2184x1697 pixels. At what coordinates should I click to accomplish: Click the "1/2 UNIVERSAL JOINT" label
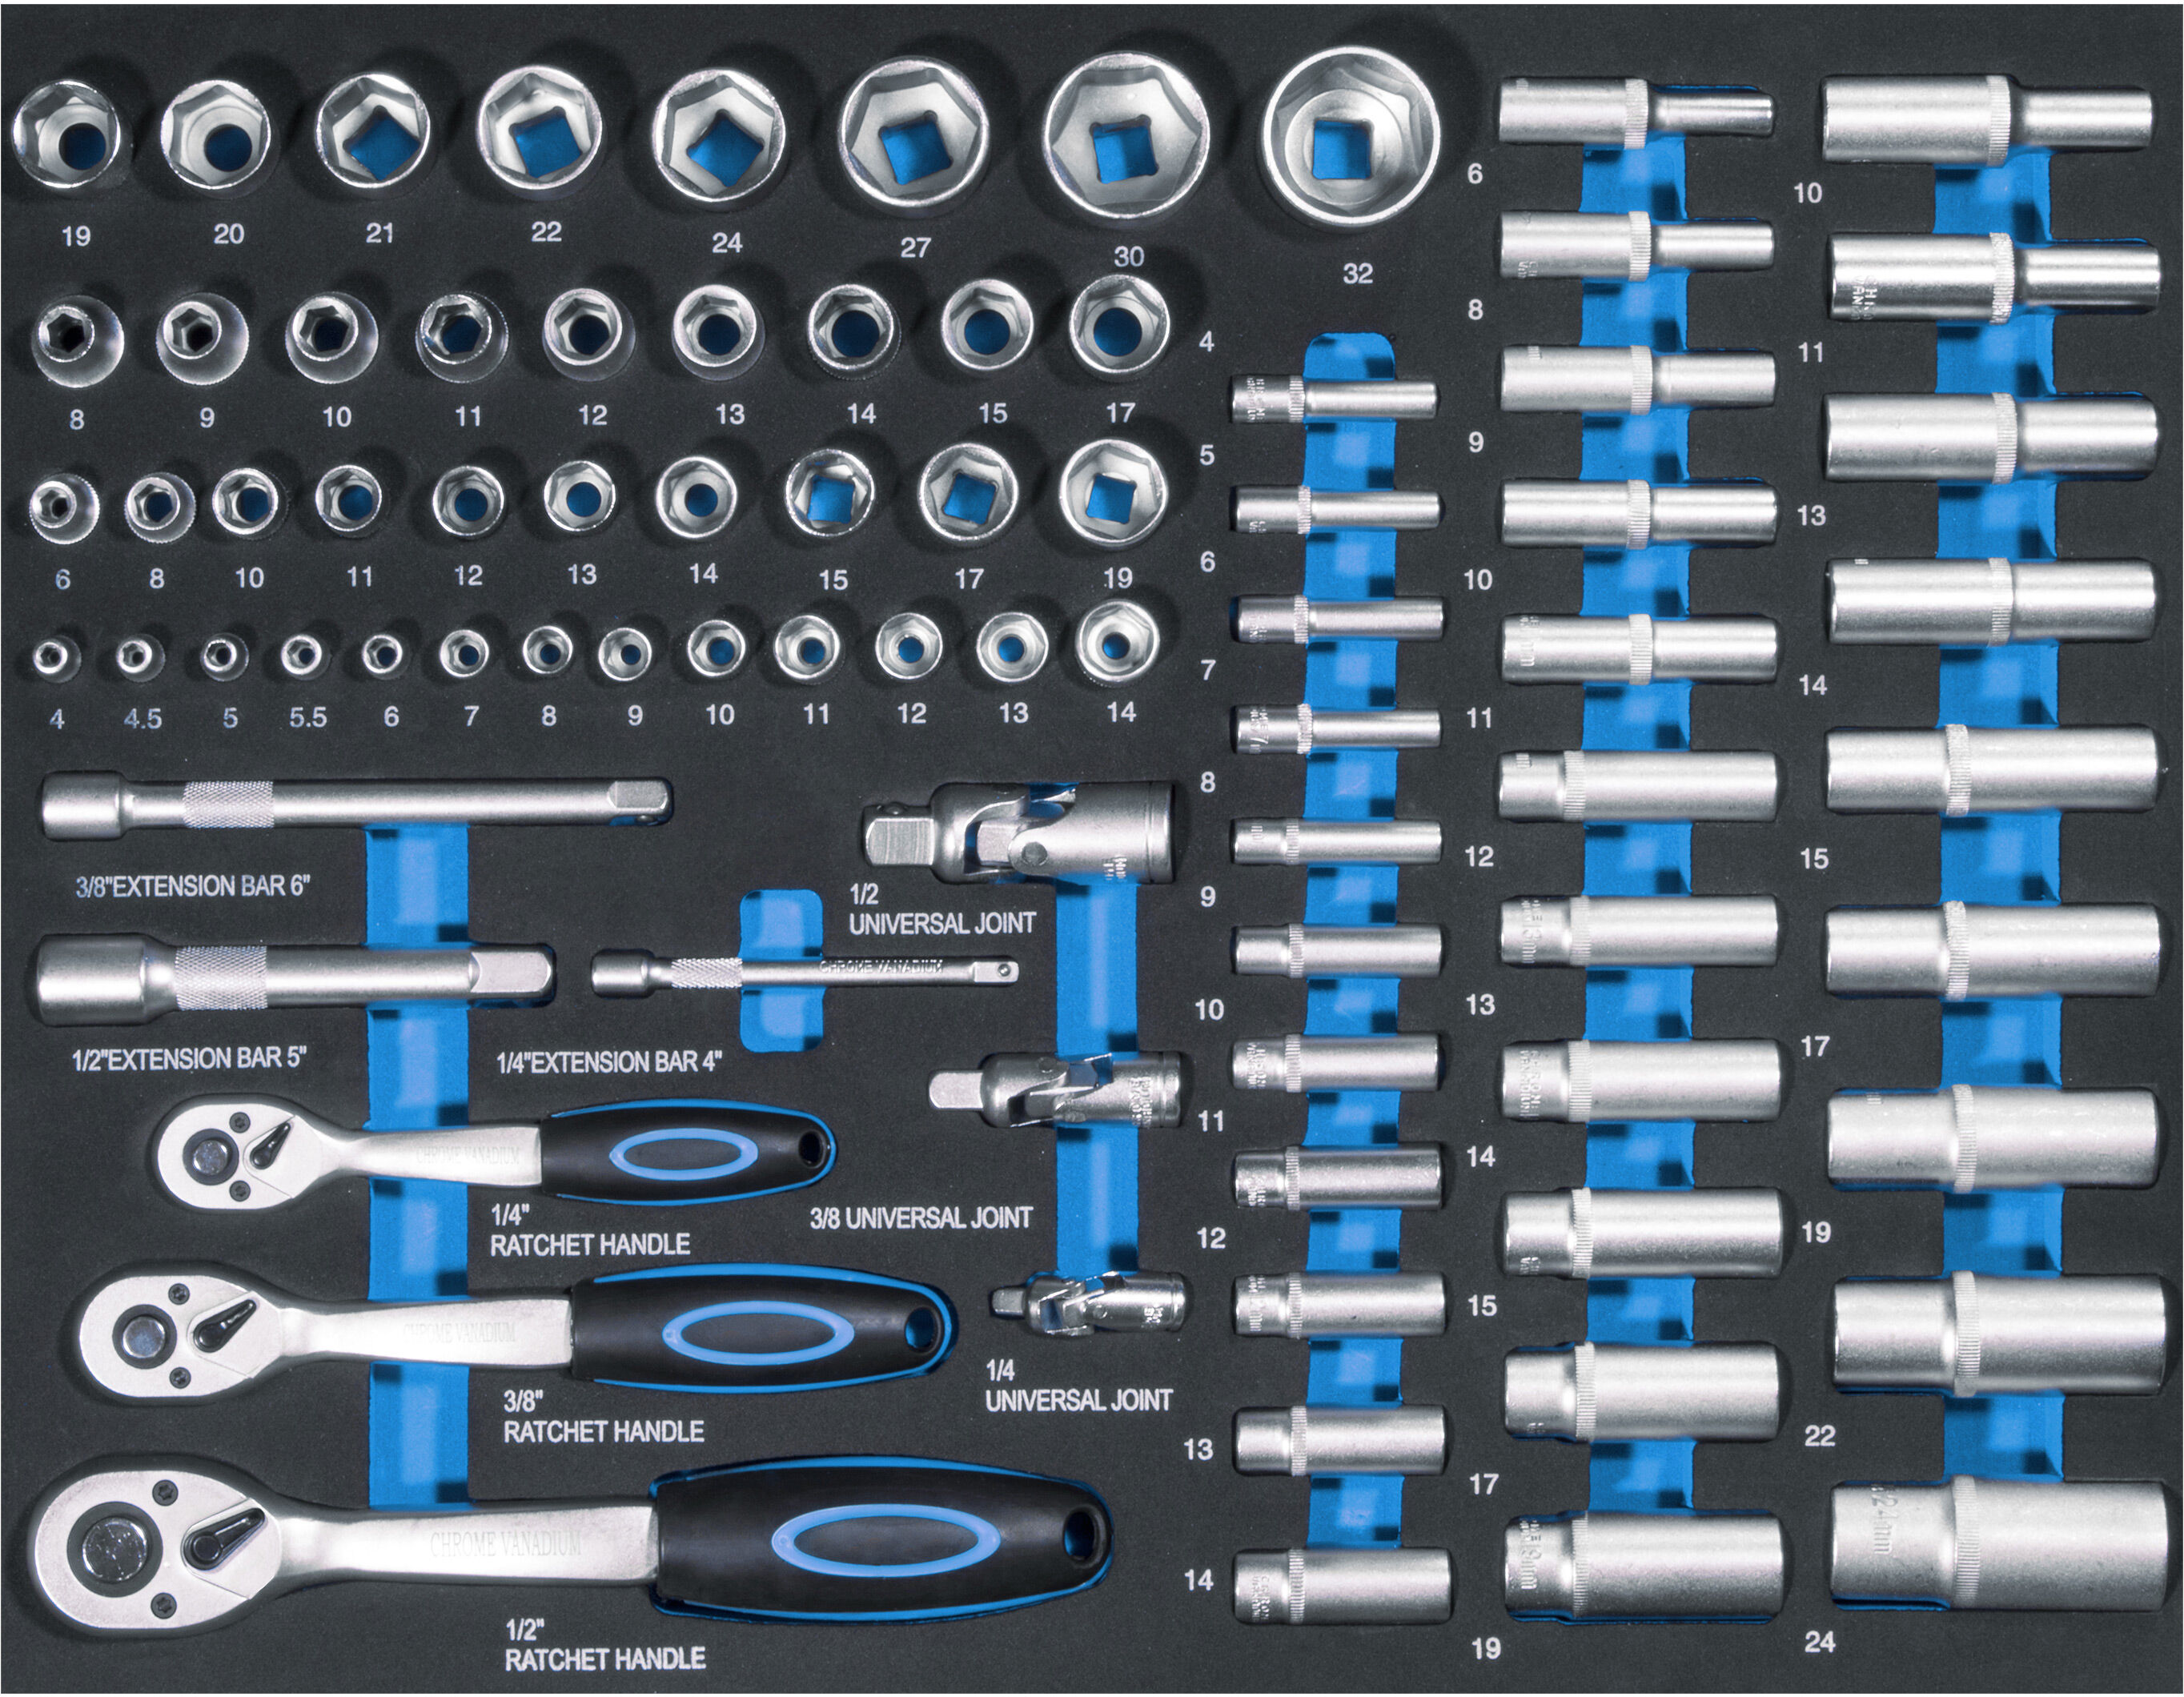coord(942,910)
